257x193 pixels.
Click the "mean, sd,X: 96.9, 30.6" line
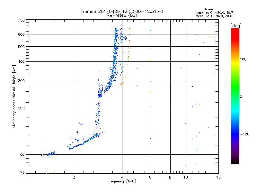[214, 16]
